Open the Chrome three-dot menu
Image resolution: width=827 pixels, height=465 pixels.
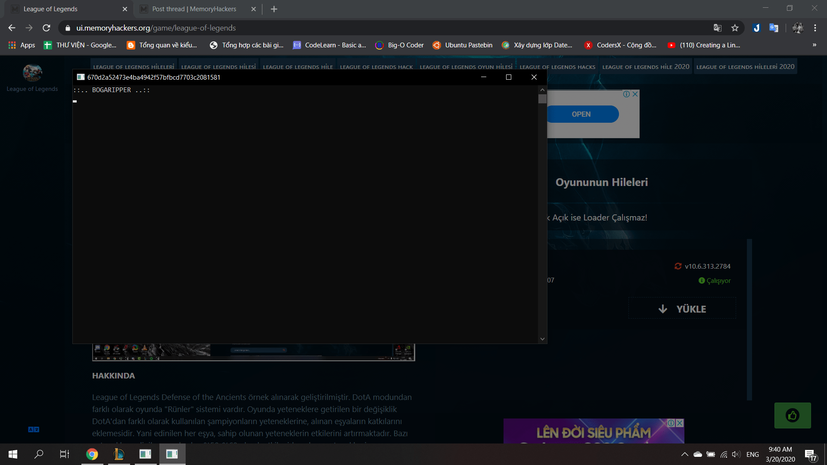(815, 28)
